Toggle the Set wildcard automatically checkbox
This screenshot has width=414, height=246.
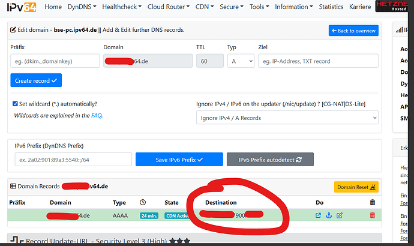[16, 104]
